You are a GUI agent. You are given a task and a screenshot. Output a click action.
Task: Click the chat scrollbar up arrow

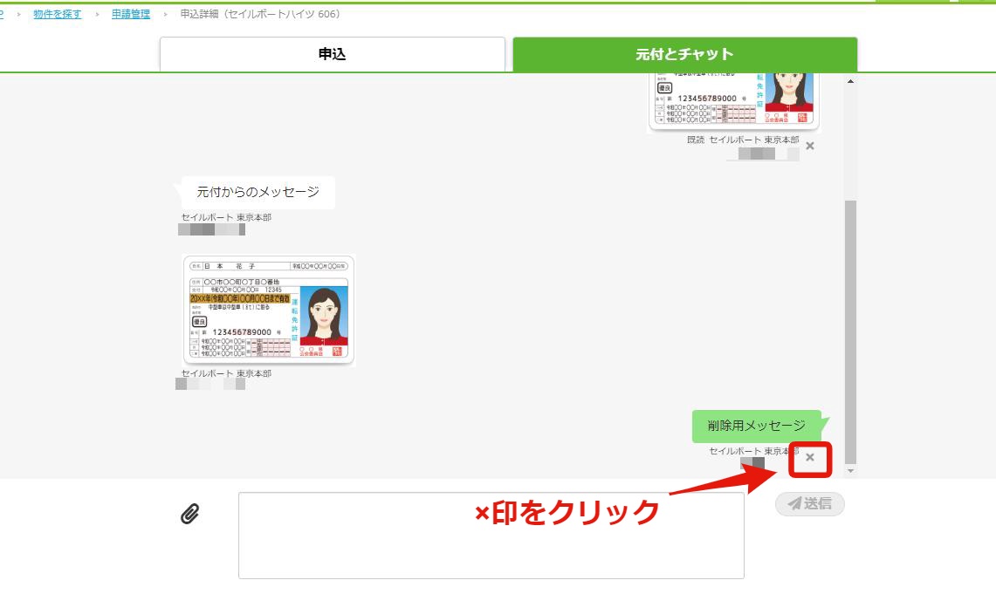850,81
